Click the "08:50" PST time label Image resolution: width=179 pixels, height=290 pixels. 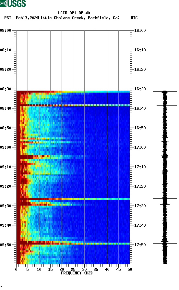click(6, 128)
